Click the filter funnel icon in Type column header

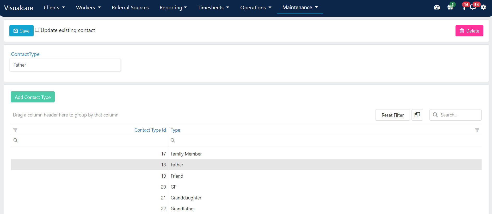pos(477,130)
